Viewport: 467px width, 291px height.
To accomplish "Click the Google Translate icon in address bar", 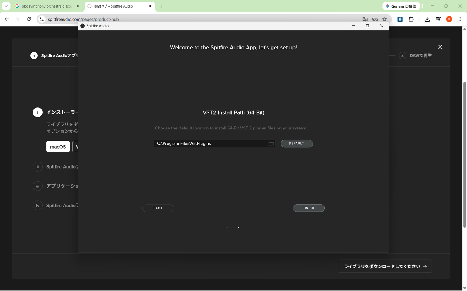I will point(365,19).
